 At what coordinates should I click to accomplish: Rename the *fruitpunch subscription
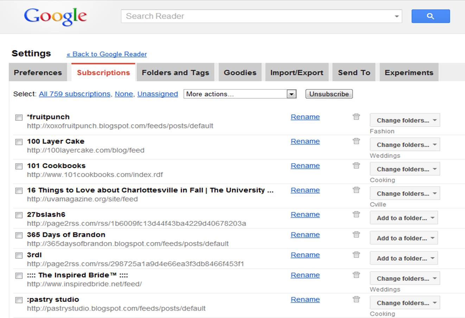305,117
